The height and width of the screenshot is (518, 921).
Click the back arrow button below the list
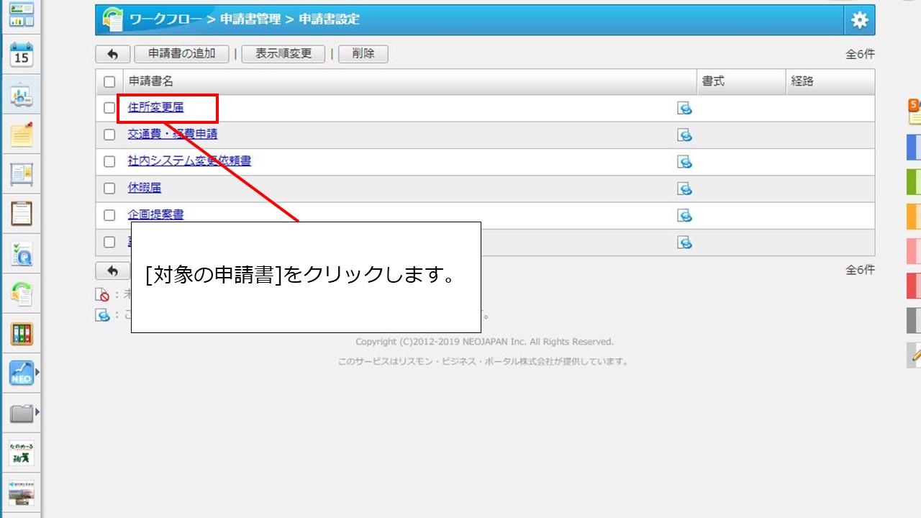coord(113,271)
